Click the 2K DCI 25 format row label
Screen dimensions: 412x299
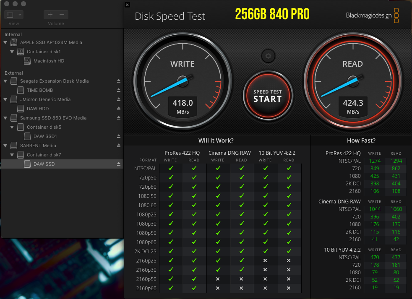[x=145, y=251]
